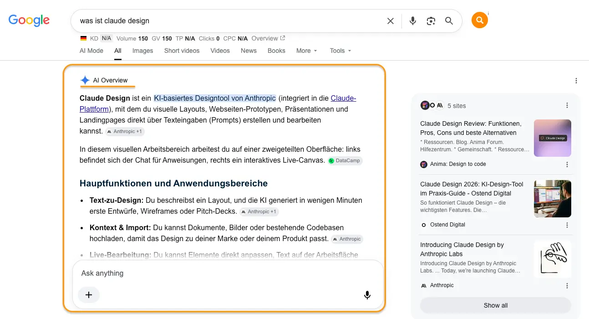This screenshot has width=589, height=319.
Task: Open Introducing Claude Design by Anthropic Labs
Action: (x=462, y=249)
